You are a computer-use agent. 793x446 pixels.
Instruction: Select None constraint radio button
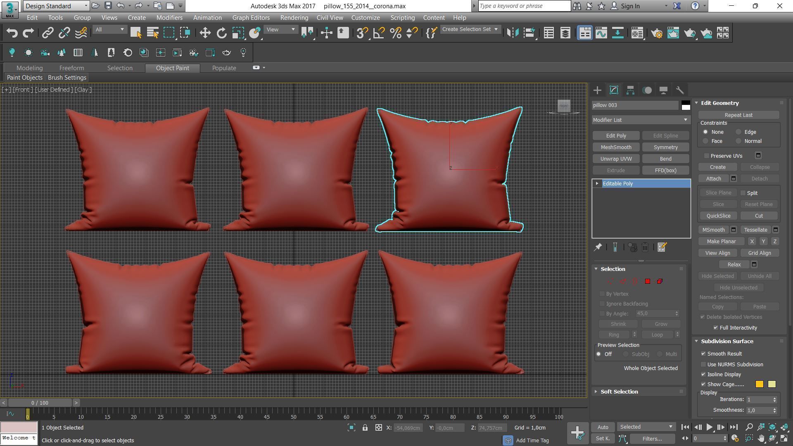(x=705, y=132)
